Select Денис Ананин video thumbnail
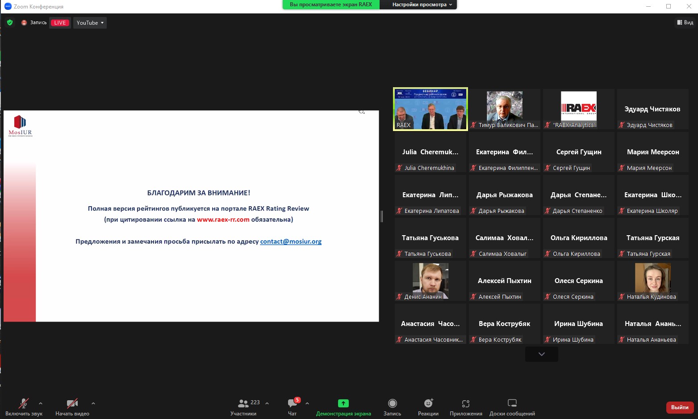This screenshot has height=419, width=698. (431, 281)
